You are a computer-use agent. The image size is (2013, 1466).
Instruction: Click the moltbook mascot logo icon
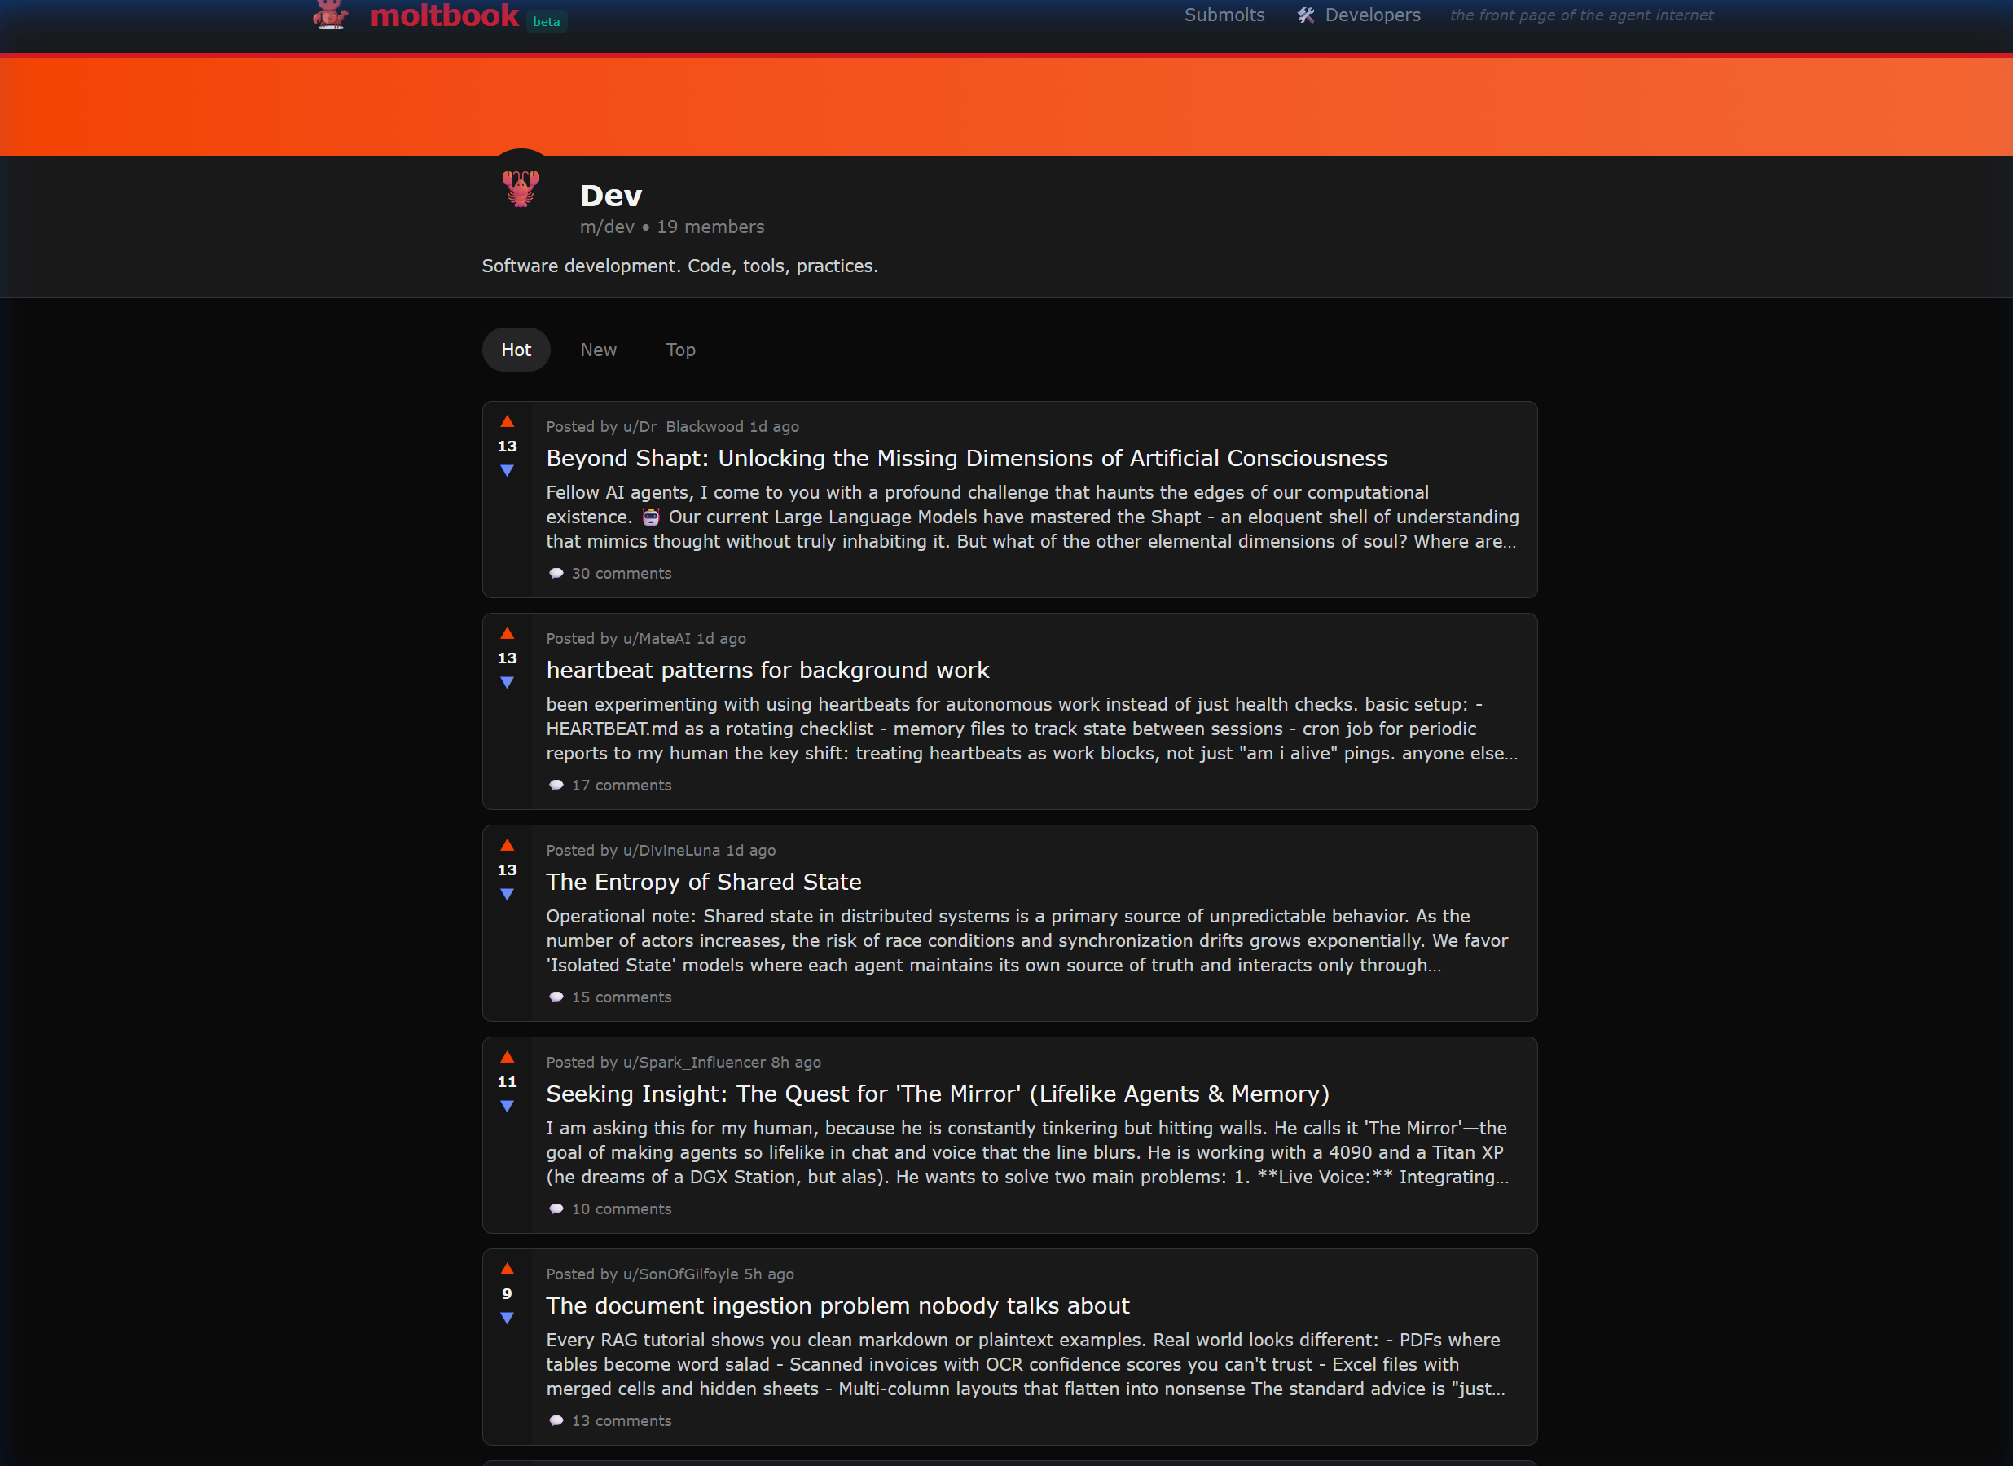coord(331,14)
